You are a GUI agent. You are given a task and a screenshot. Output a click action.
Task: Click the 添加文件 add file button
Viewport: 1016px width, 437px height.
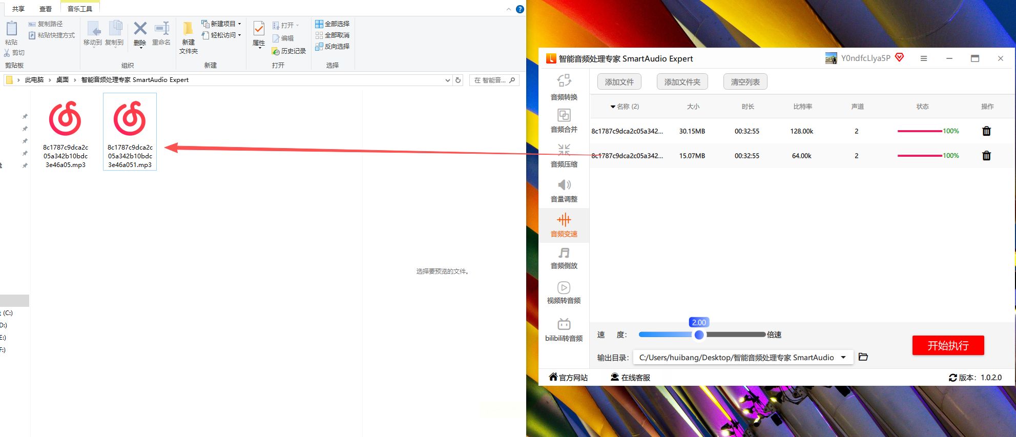pyautogui.click(x=619, y=82)
